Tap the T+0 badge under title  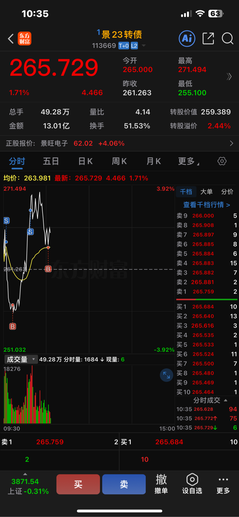(x=124, y=46)
